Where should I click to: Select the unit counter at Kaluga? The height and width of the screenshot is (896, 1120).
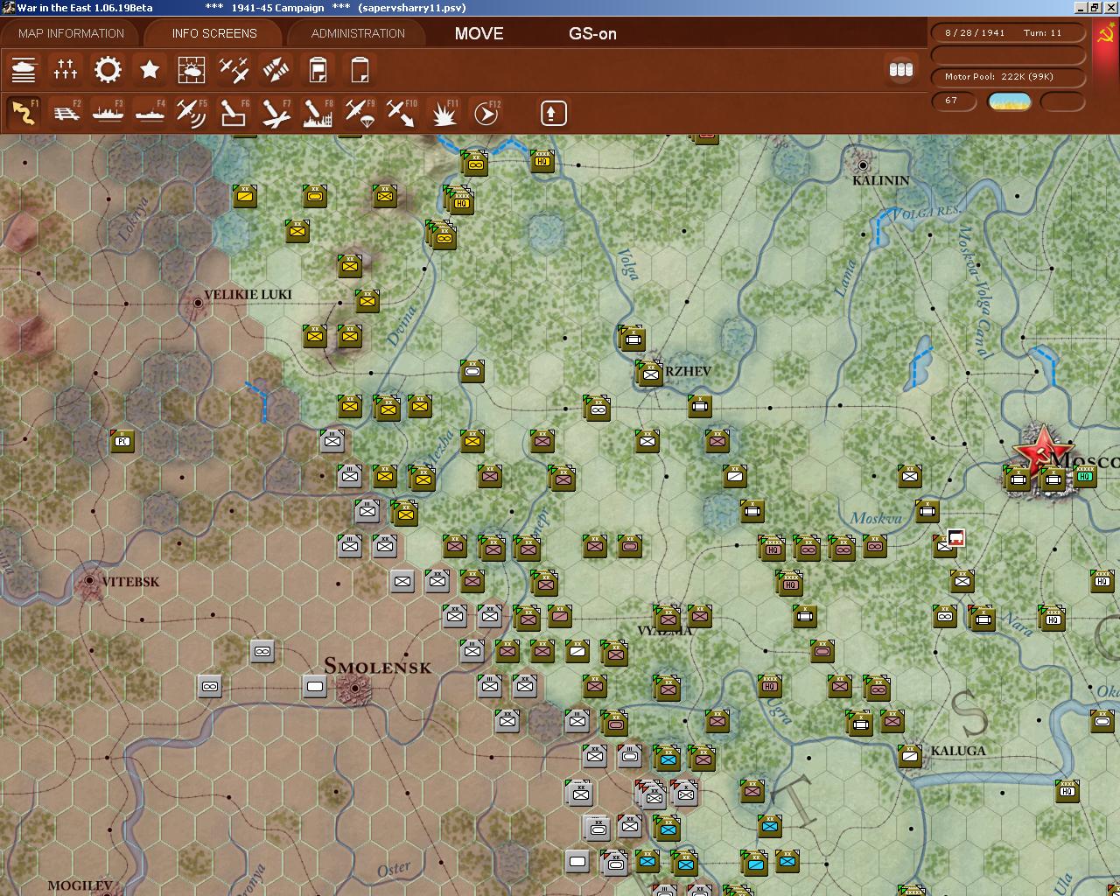[910, 755]
